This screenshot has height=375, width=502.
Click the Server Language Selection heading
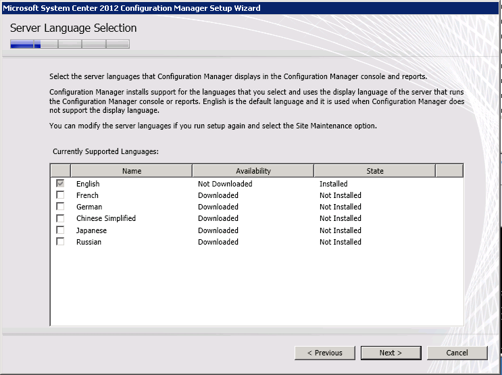point(74,28)
